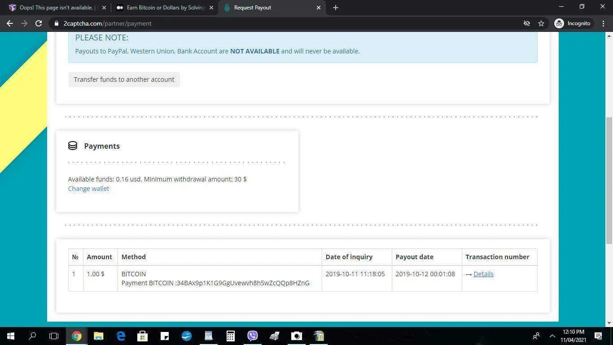Click the address bar URL field
The height and width of the screenshot is (345, 613).
[287, 23]
